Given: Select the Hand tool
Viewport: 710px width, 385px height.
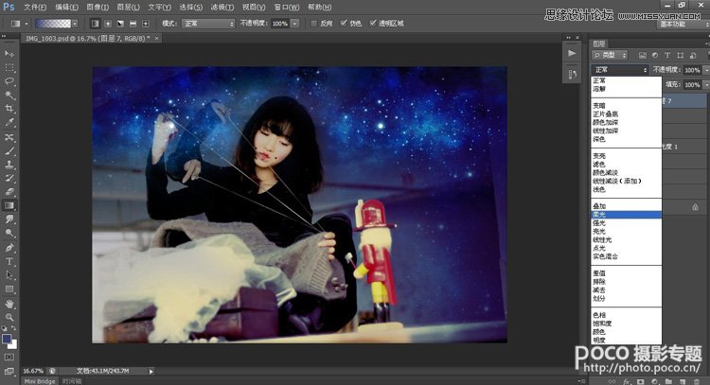Looking at the screenshot, I should pyautogui.click(x=9, y=304).
